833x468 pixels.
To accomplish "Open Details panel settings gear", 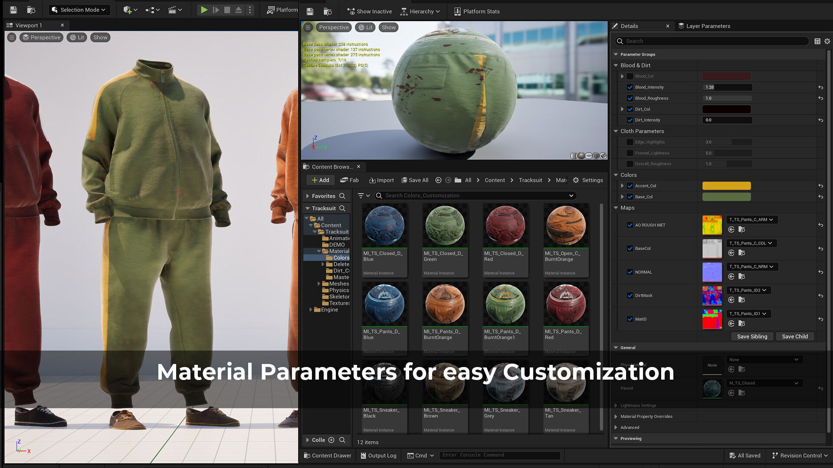I will [827, 41].
